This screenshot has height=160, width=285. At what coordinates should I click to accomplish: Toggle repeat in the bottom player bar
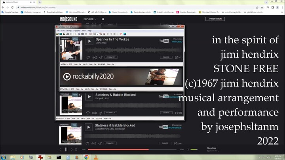(76, 149)
